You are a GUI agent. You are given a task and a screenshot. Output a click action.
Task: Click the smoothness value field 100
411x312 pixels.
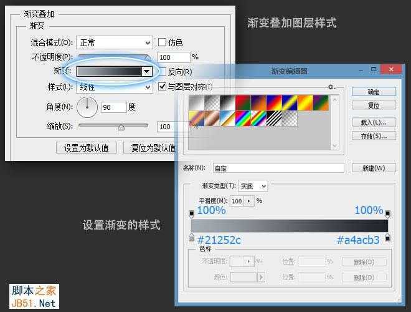[237, 201]
